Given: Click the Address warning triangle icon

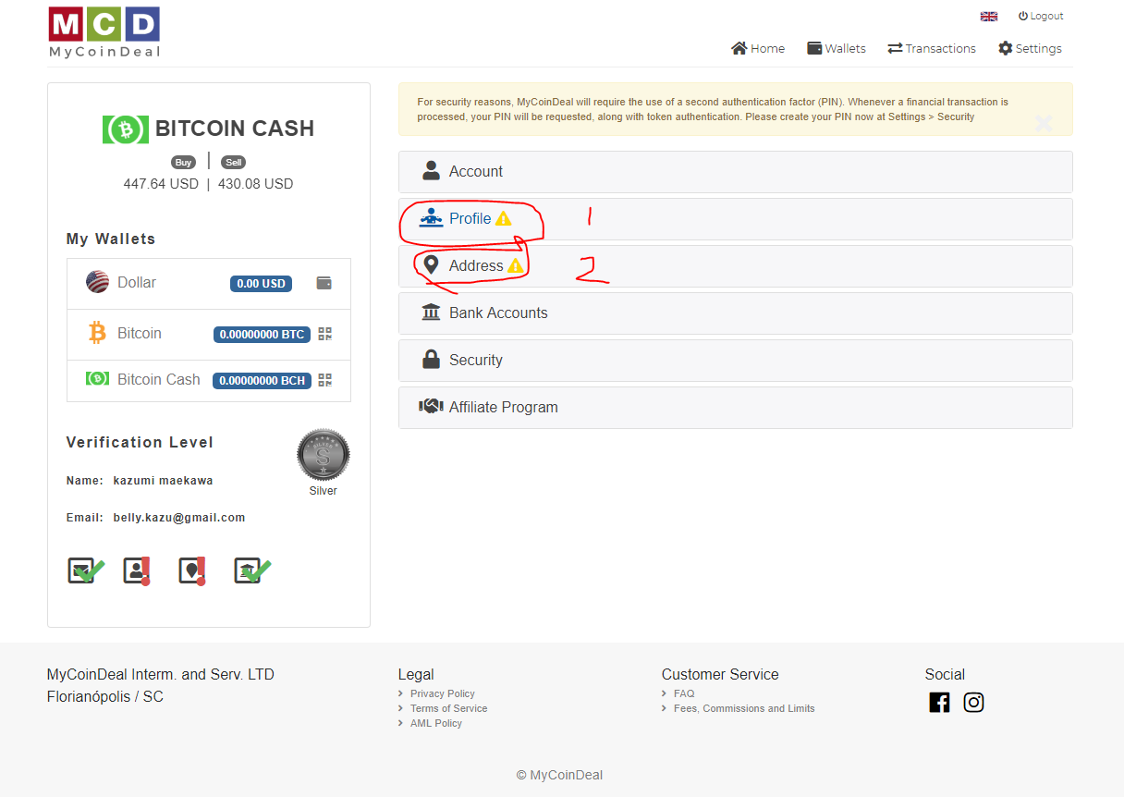Looking at the screenshot, I should click(515, 266).
